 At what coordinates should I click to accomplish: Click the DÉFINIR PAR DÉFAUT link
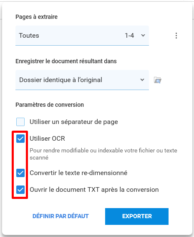coord(60,216)
